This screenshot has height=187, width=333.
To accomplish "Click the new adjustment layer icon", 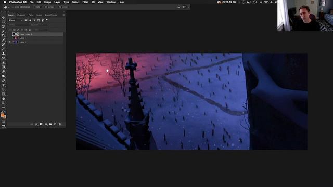I will pos(46,124).
